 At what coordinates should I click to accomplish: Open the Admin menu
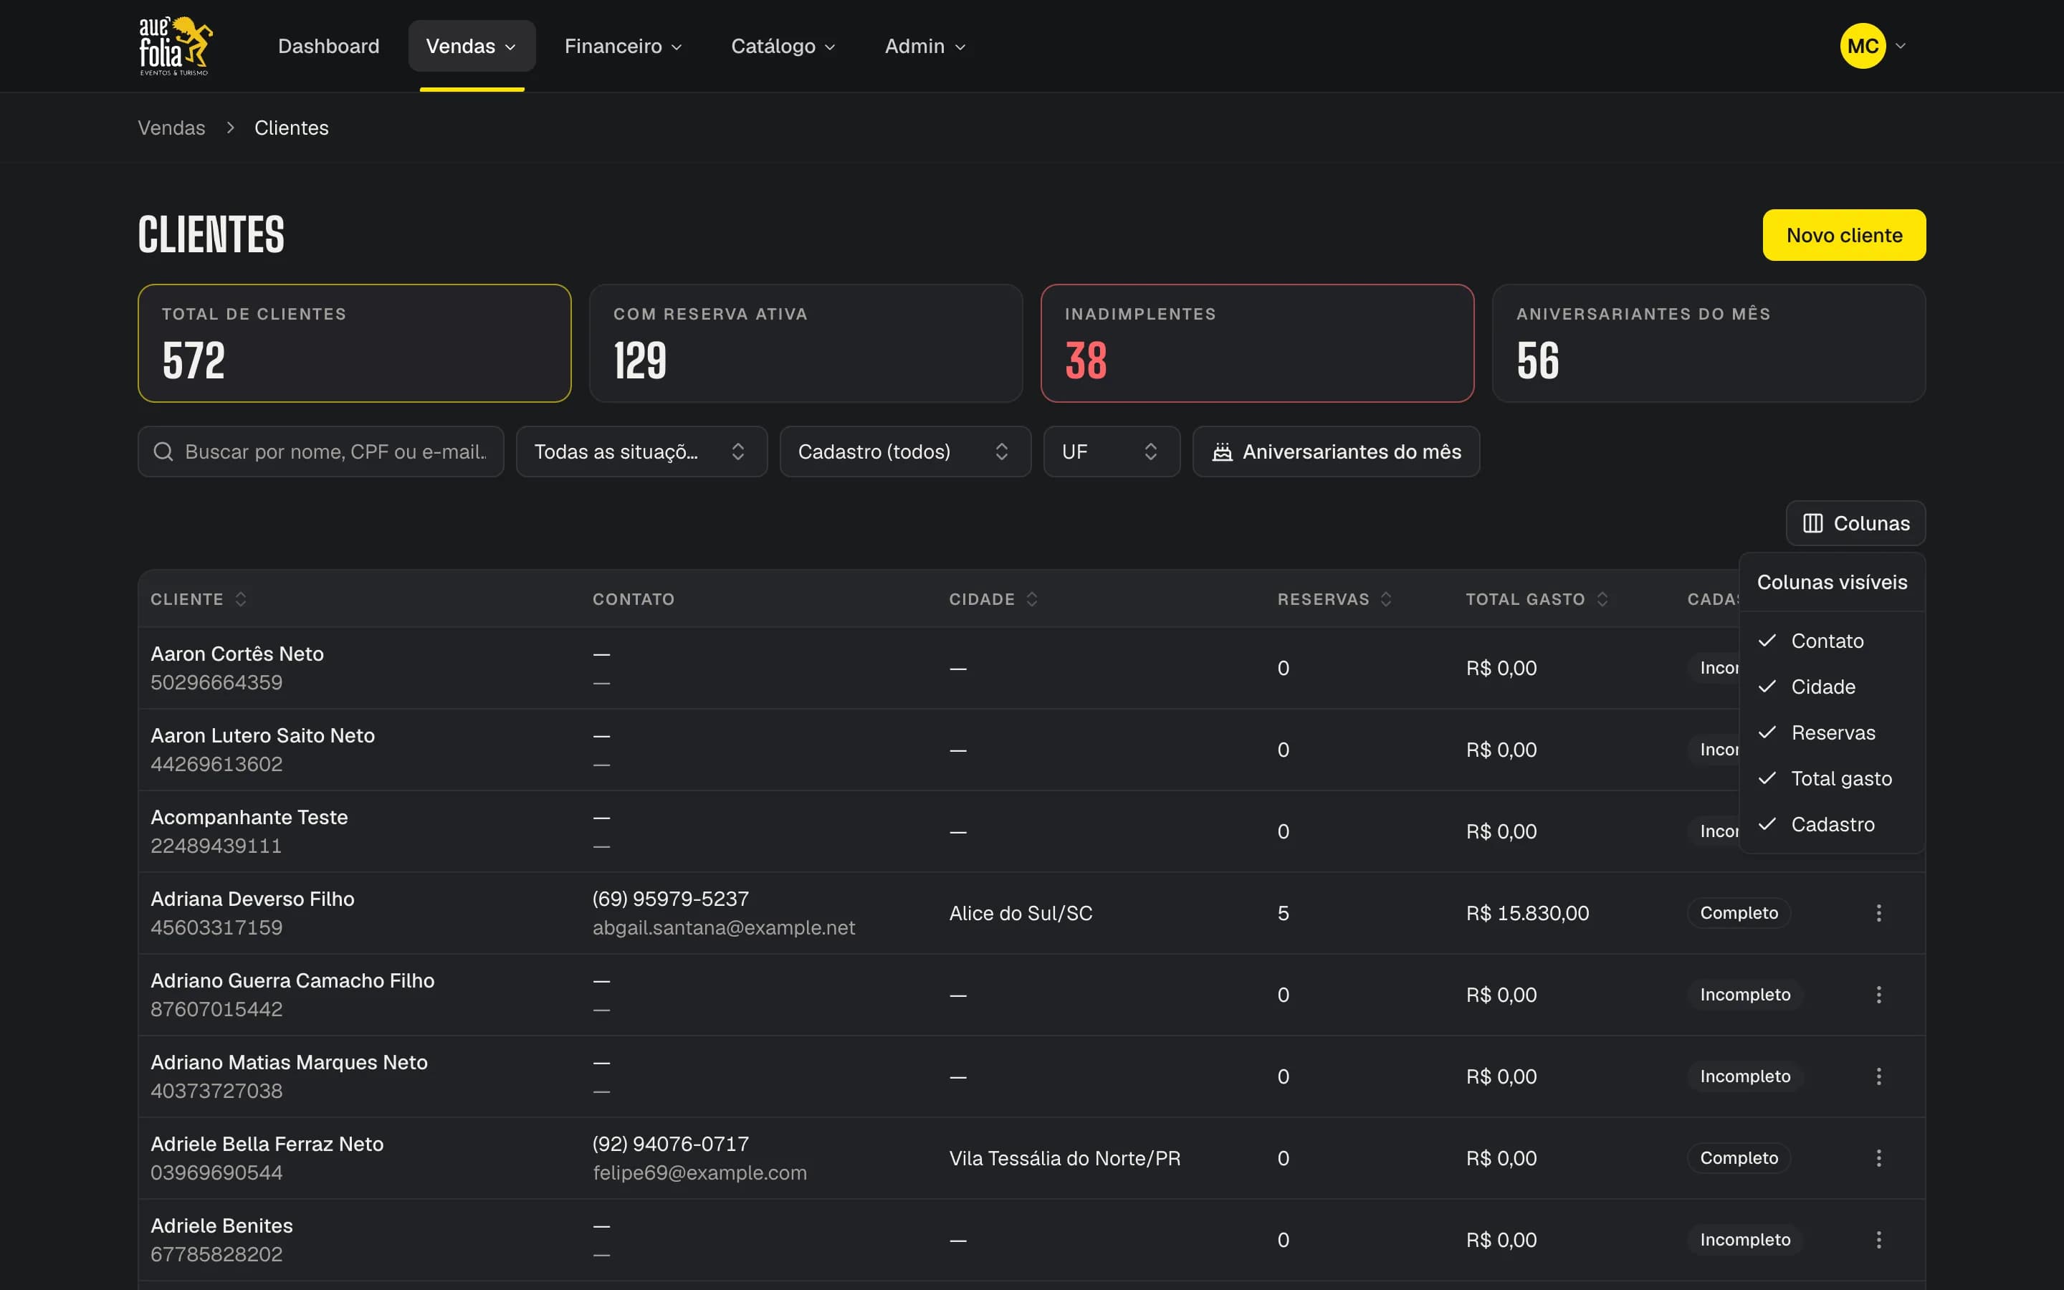point(924,46)
